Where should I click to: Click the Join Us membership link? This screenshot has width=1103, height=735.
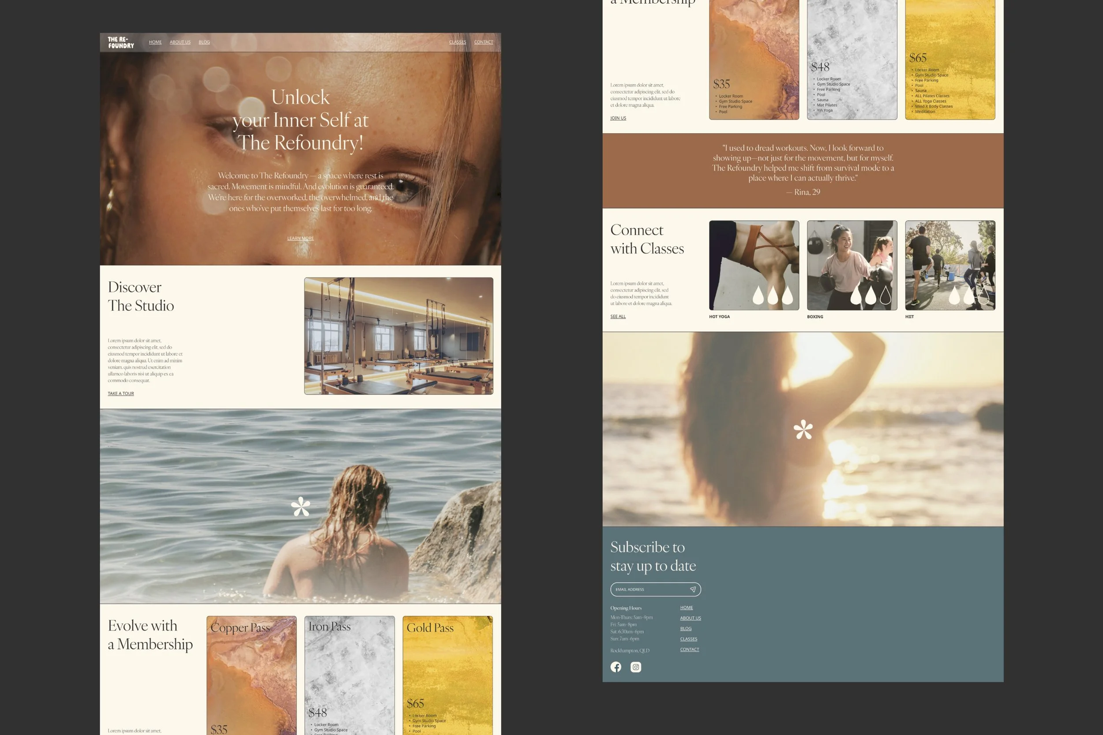pos(618,118)
